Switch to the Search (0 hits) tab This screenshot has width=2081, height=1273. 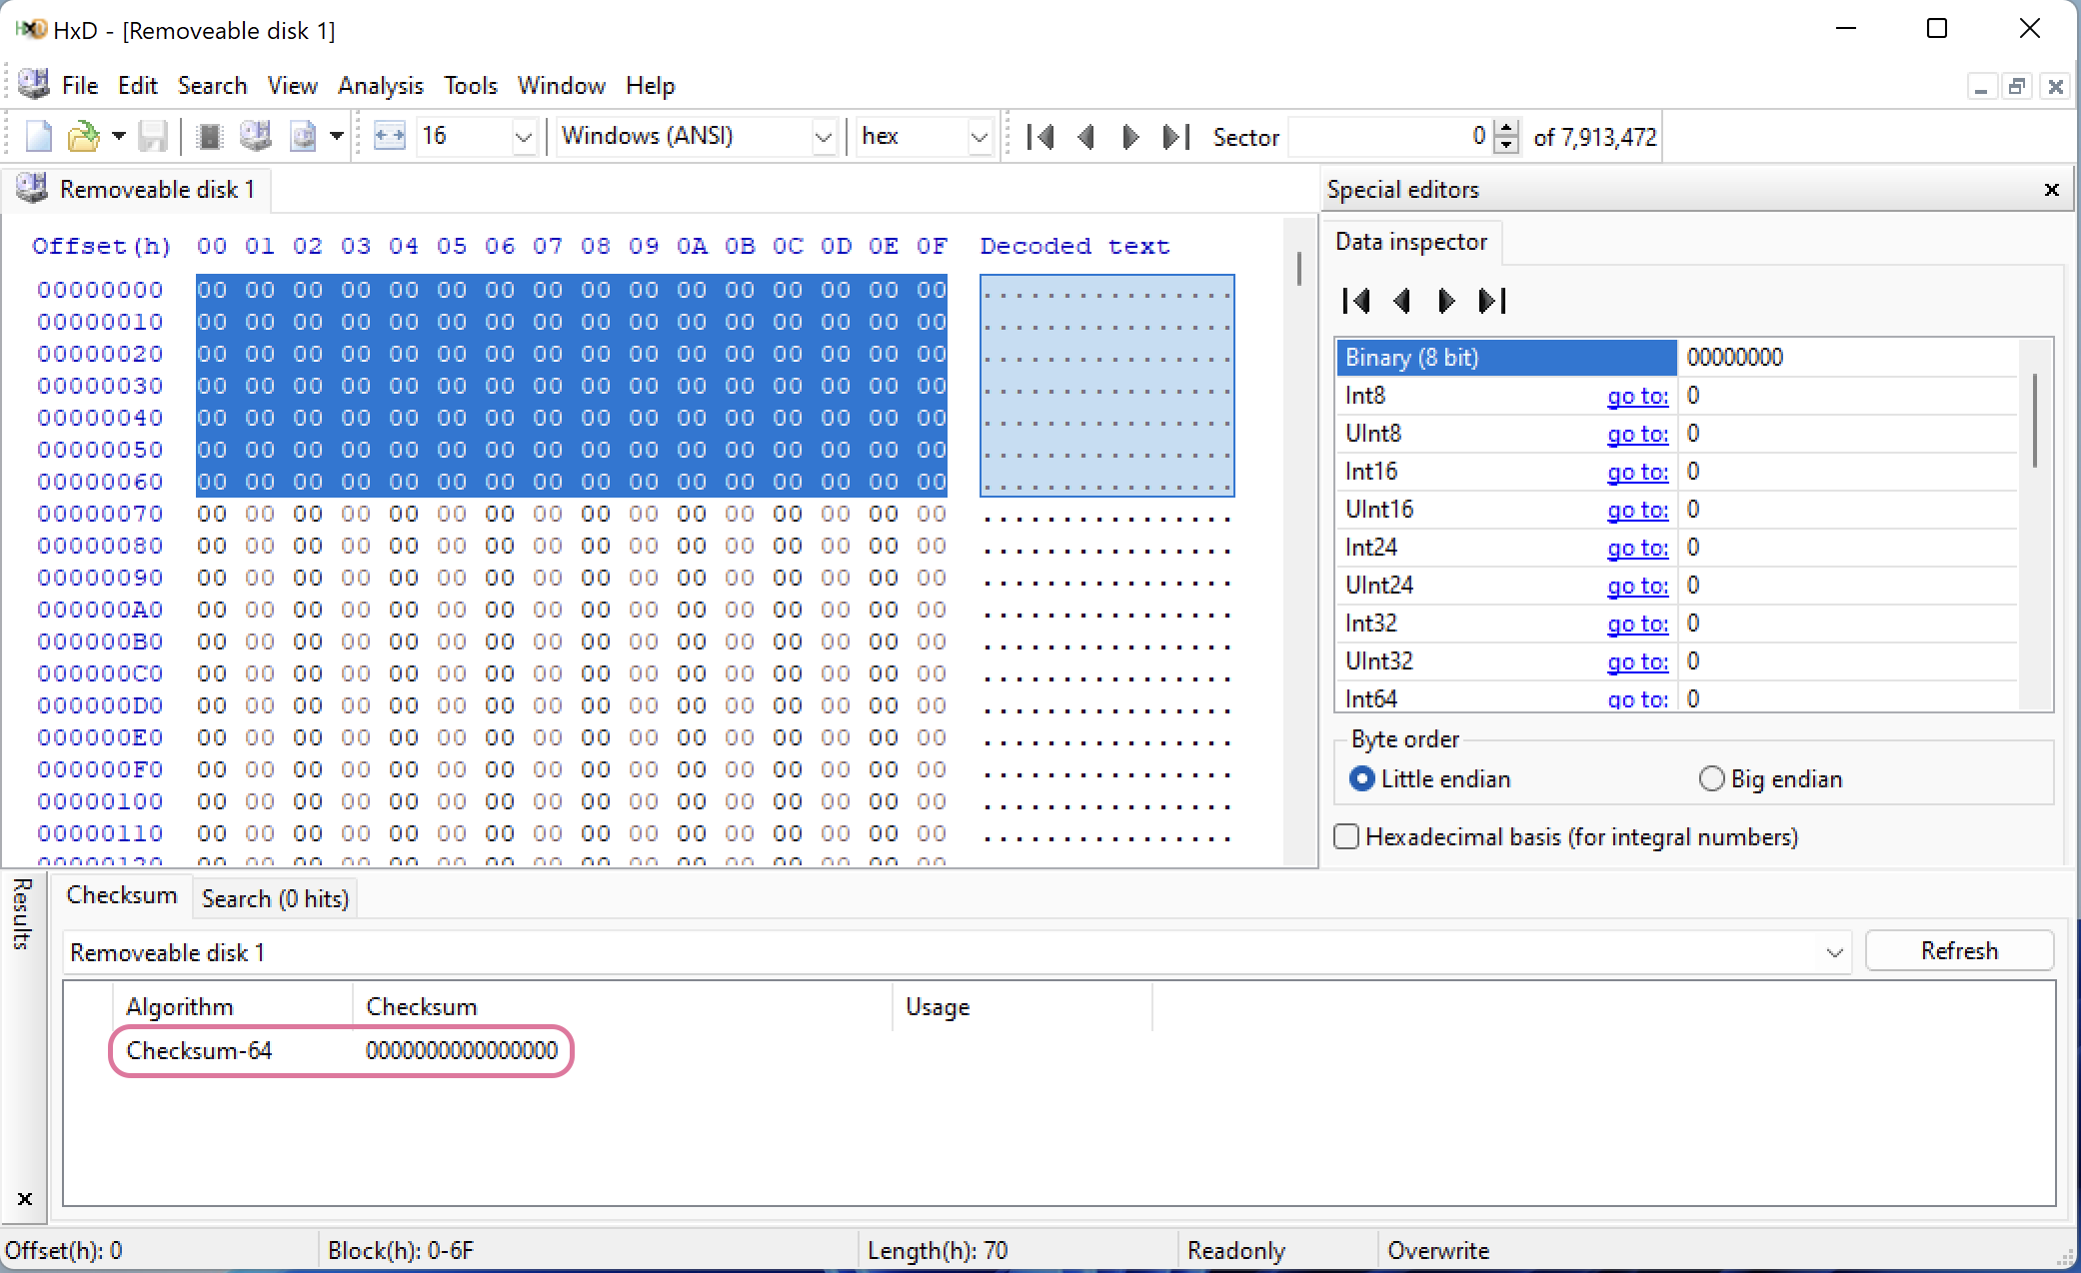tap(275, 899)
